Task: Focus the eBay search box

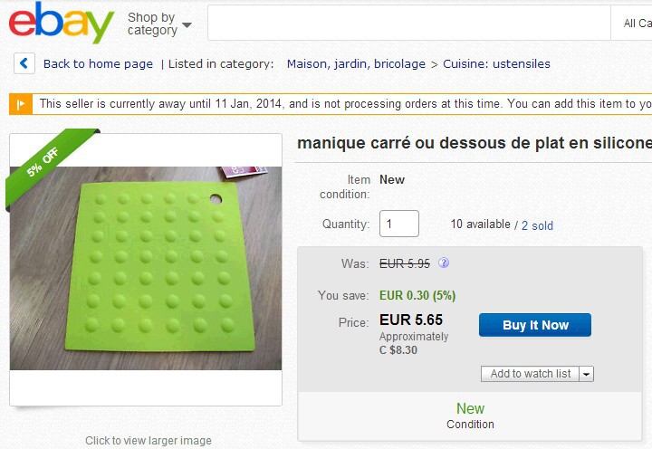Action: 407,24
